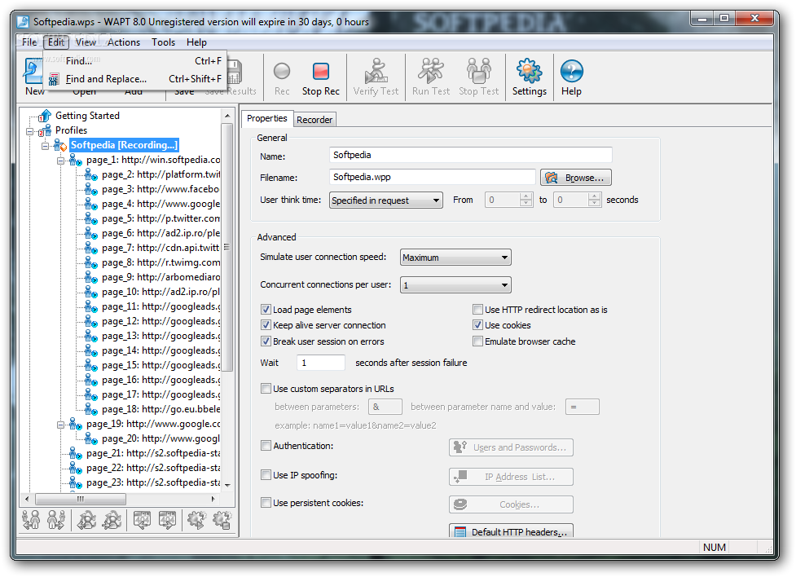Click the Browse... button
Image resolution: width=796 pixels, height=577 pixels.
[x=576, y=178]
